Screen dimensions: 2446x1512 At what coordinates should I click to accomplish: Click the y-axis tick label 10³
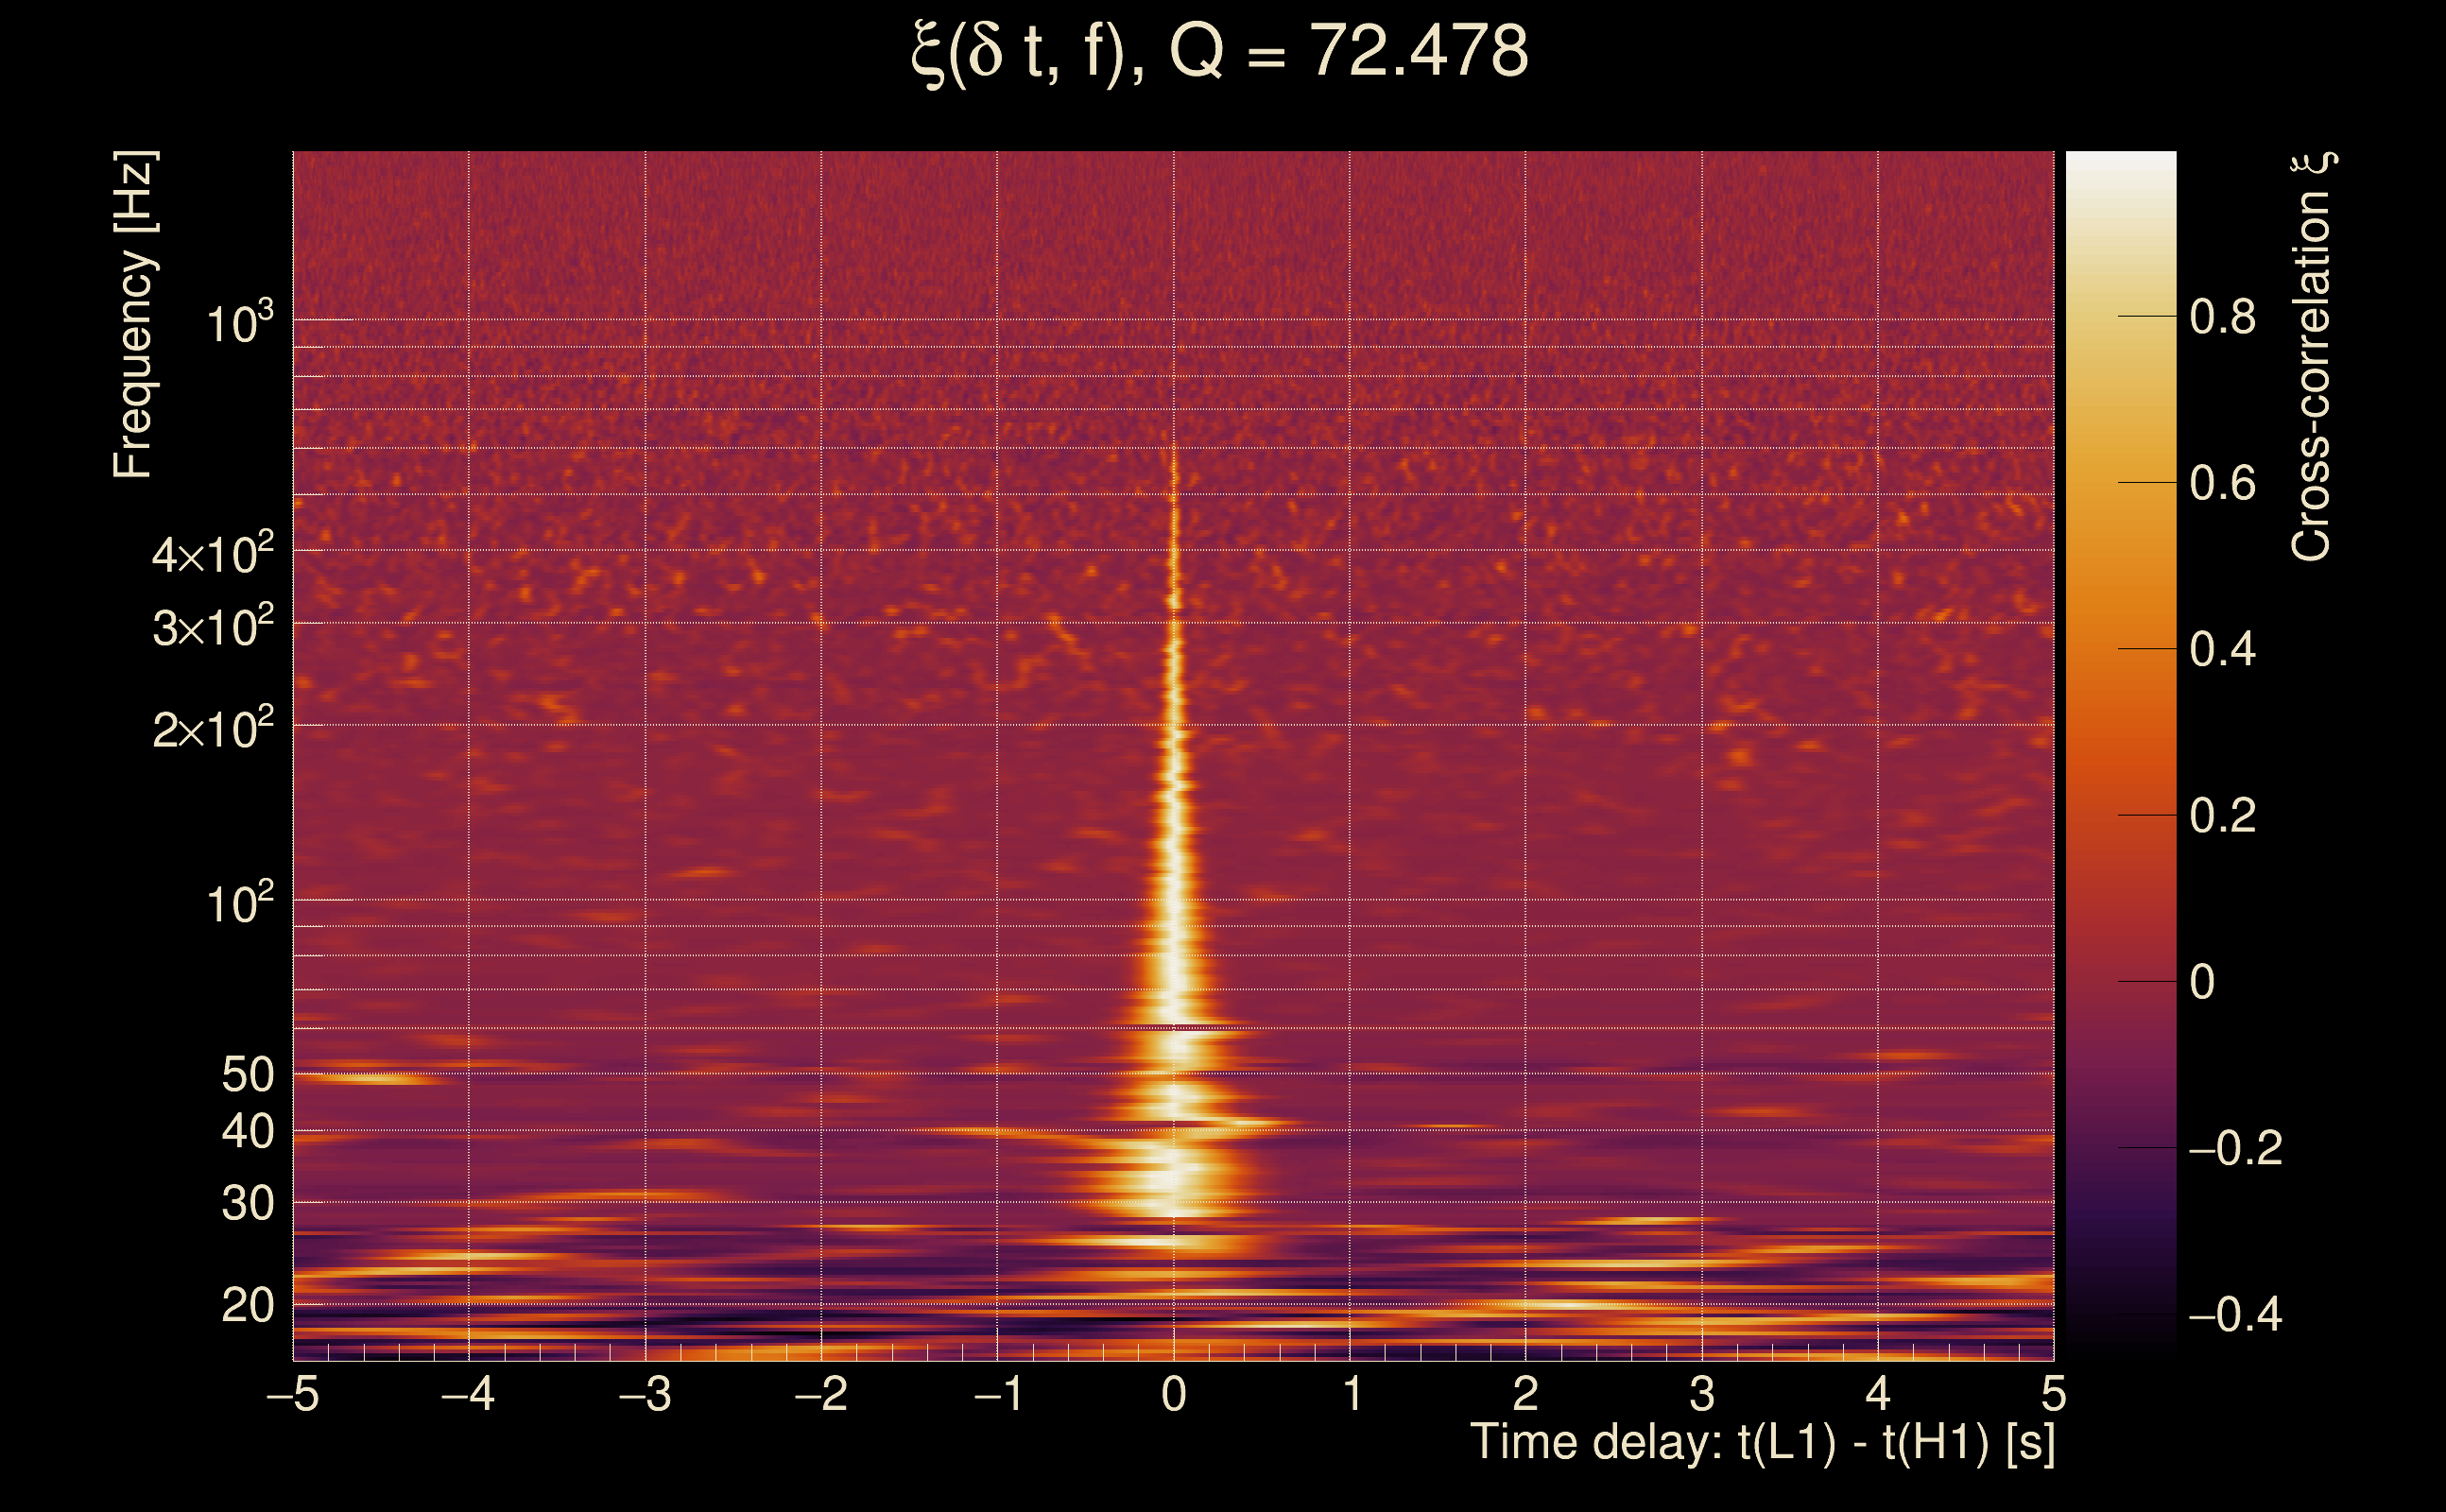coord(239,323)
